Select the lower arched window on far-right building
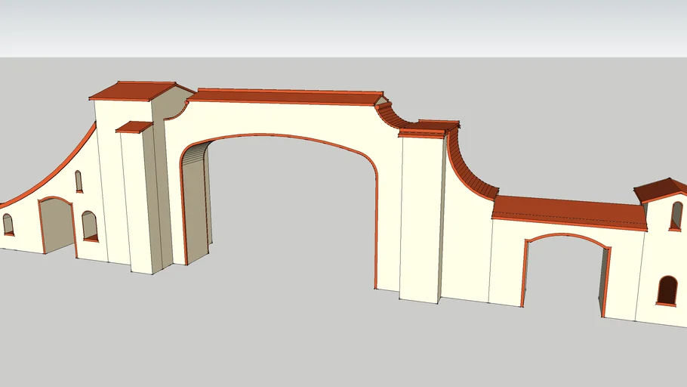The width and height of the screenshot is (687, 387). [667, 290]
